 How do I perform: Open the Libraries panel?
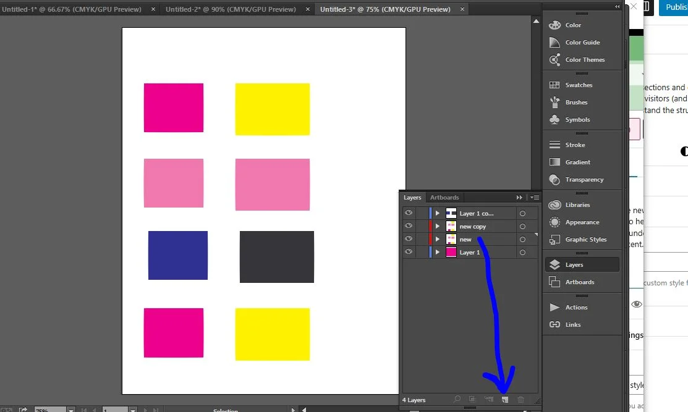point(577,205)
